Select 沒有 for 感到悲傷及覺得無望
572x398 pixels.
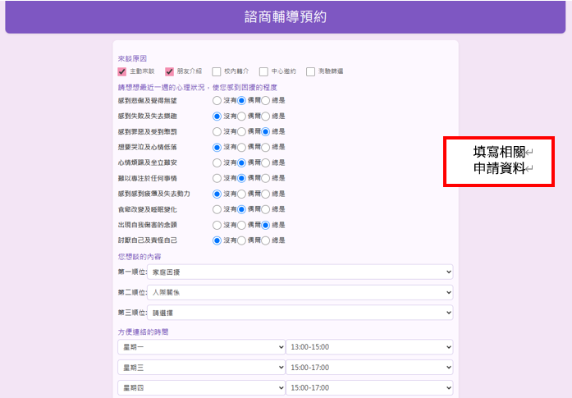(217, 100)
